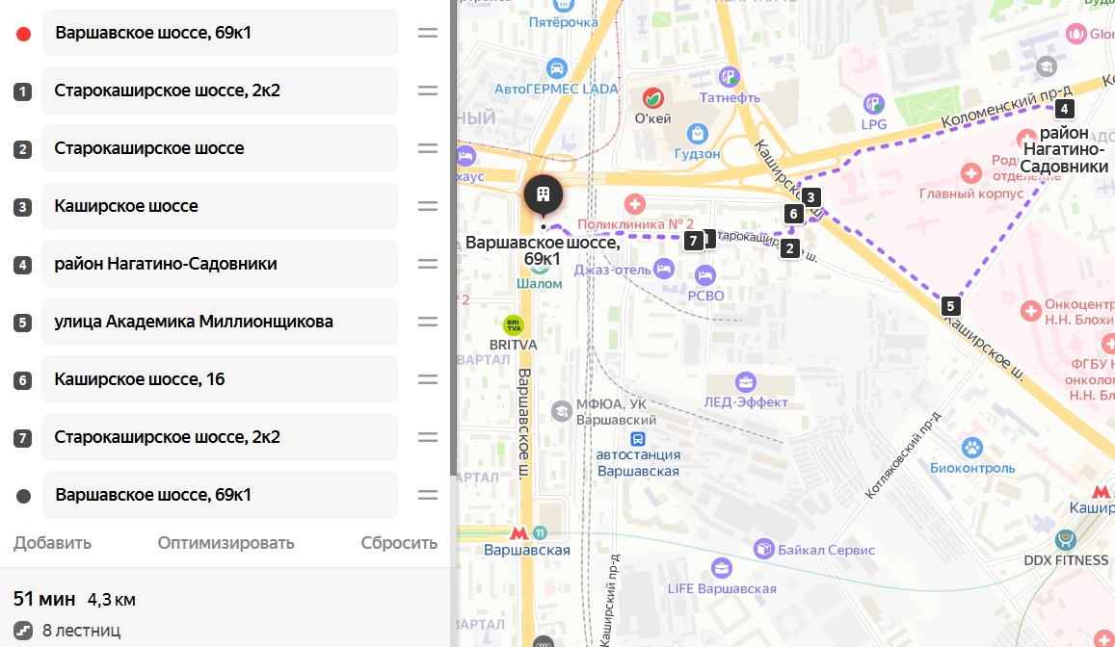Edit waypoint 6 field Каширское шоссе, 16
Image resolution: width=1115 pixels, height=647 pixels.
221,379
